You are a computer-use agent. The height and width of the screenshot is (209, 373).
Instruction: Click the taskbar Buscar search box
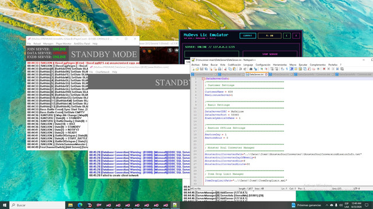click(37, 205)
